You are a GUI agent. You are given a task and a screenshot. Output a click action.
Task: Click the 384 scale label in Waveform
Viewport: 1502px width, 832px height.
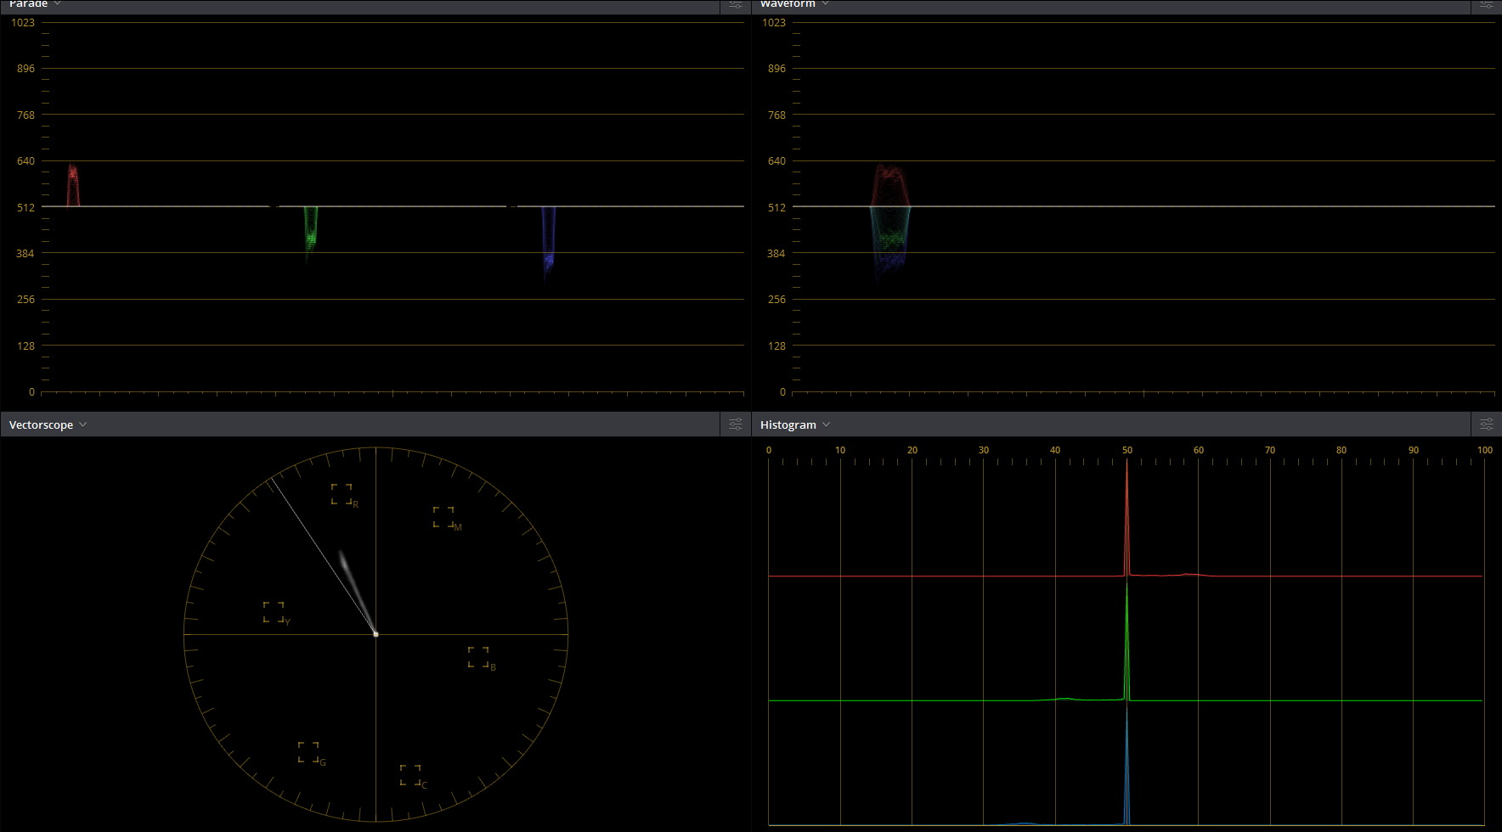pyautogui.click(x=777, y=253)
